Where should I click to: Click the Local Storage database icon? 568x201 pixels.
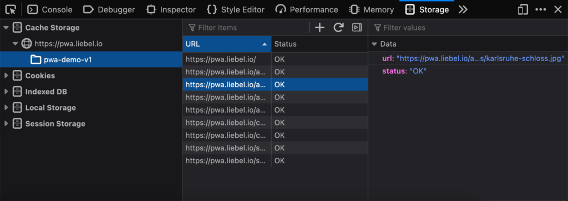click(x=17, y=107)
